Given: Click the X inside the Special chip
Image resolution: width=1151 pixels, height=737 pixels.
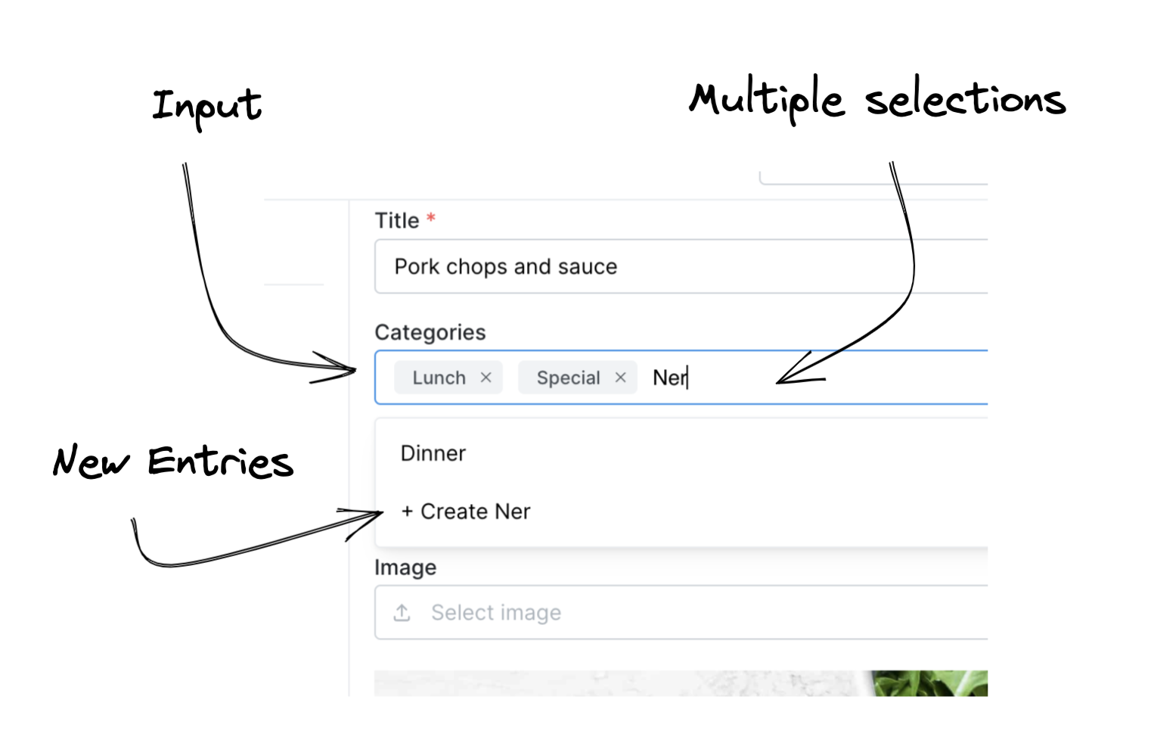Looking at the screenshot, I should coord(620,377).
